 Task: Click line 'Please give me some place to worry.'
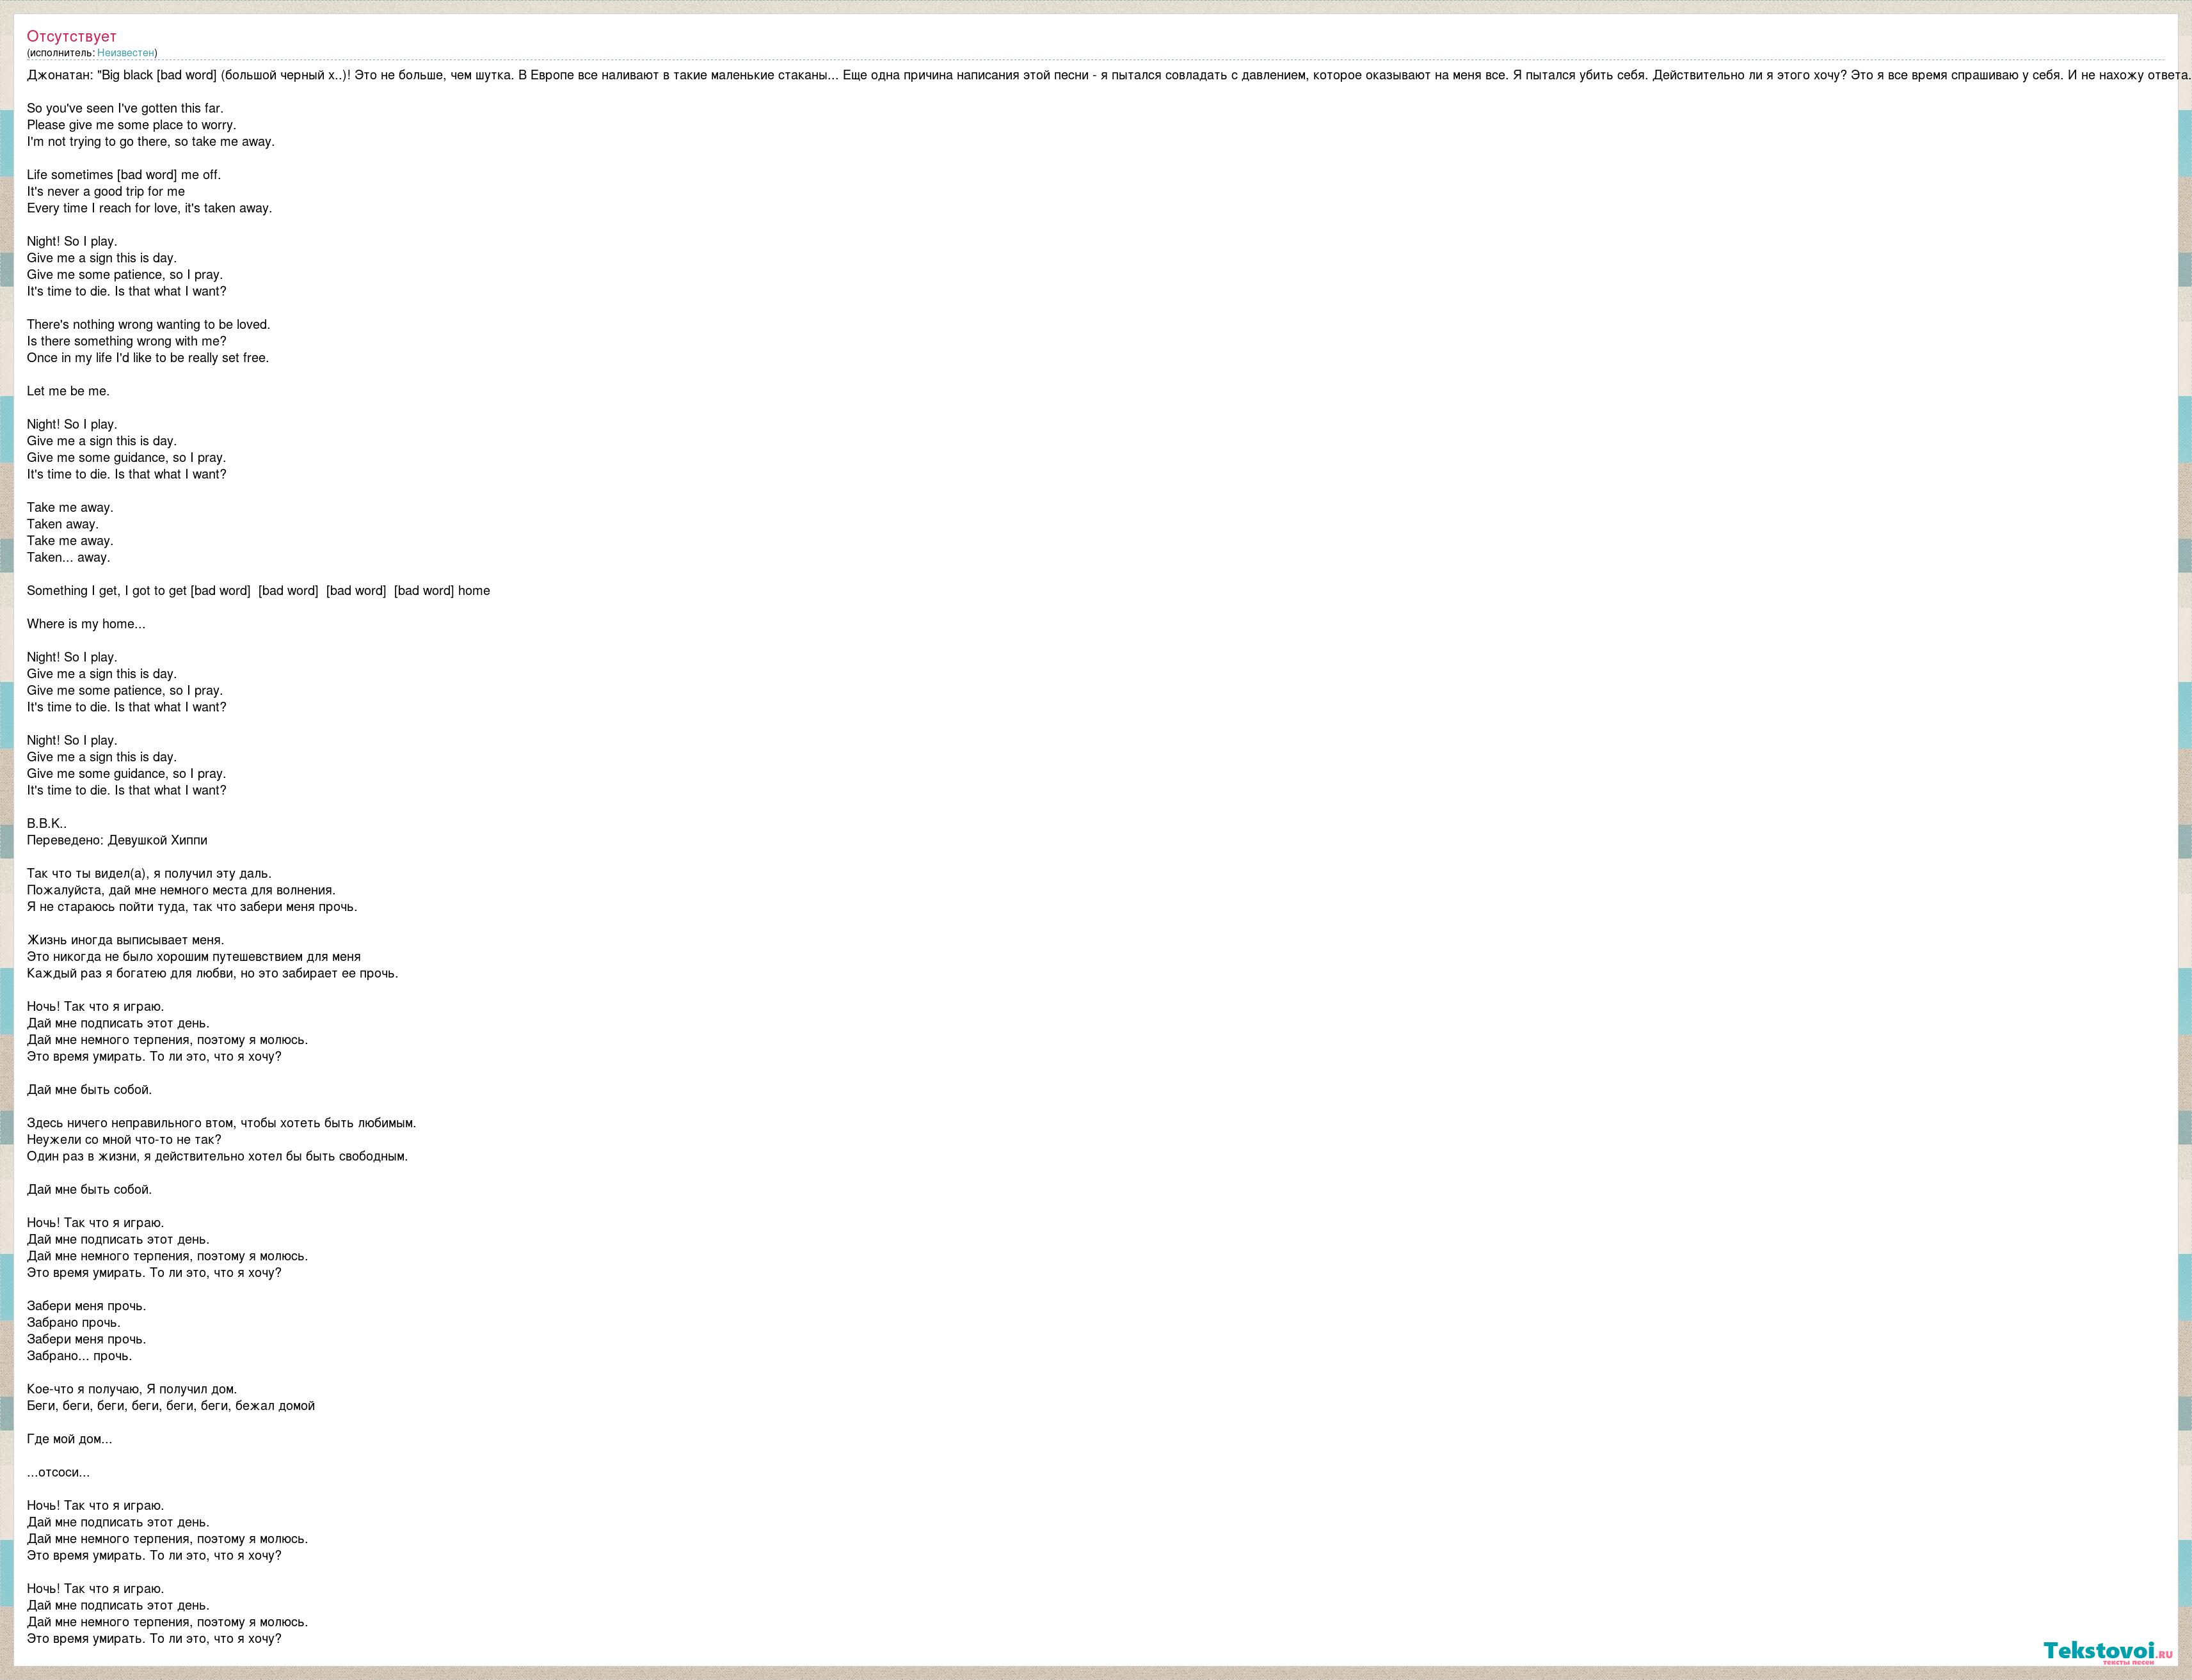(131, 125)
